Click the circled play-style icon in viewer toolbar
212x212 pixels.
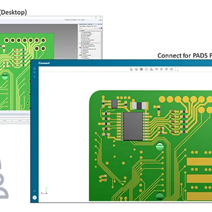coord(146,69)
